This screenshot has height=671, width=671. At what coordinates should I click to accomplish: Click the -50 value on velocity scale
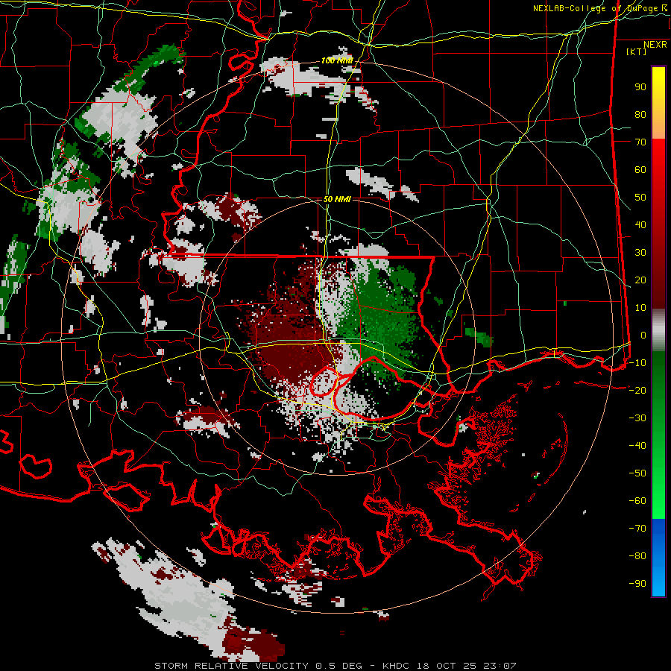[x=637, y=473]
